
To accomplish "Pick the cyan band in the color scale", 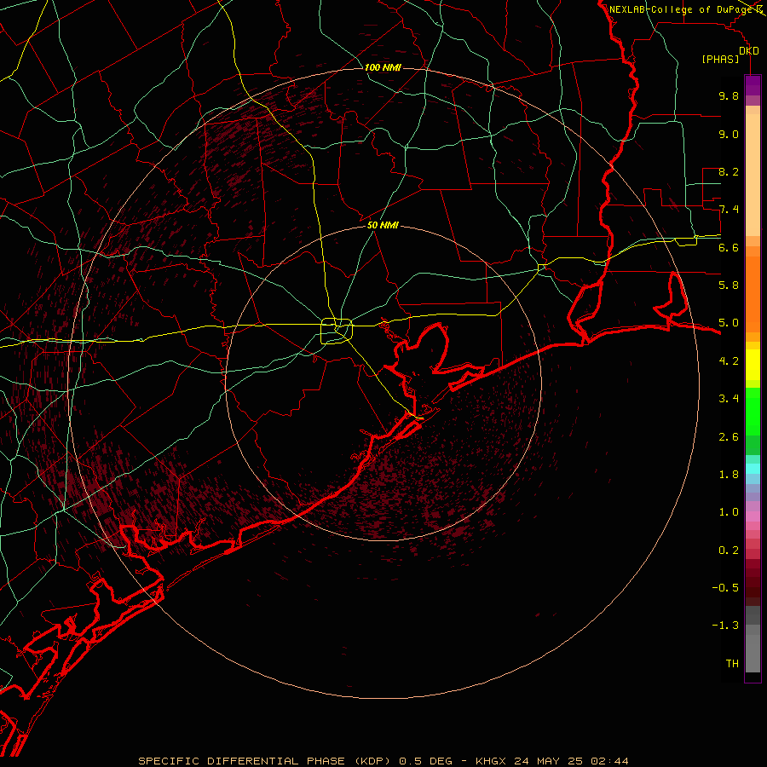I will [753, 469].
